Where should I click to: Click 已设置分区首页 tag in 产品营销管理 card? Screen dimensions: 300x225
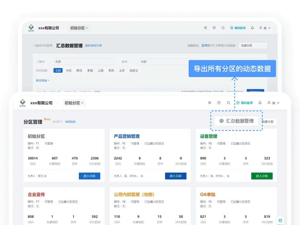pos(154,144)
